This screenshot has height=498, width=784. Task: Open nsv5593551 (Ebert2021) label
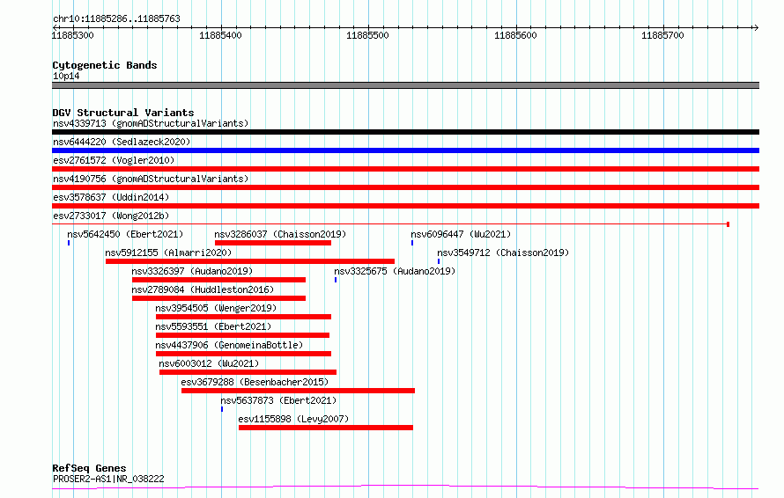coord(213,326)
